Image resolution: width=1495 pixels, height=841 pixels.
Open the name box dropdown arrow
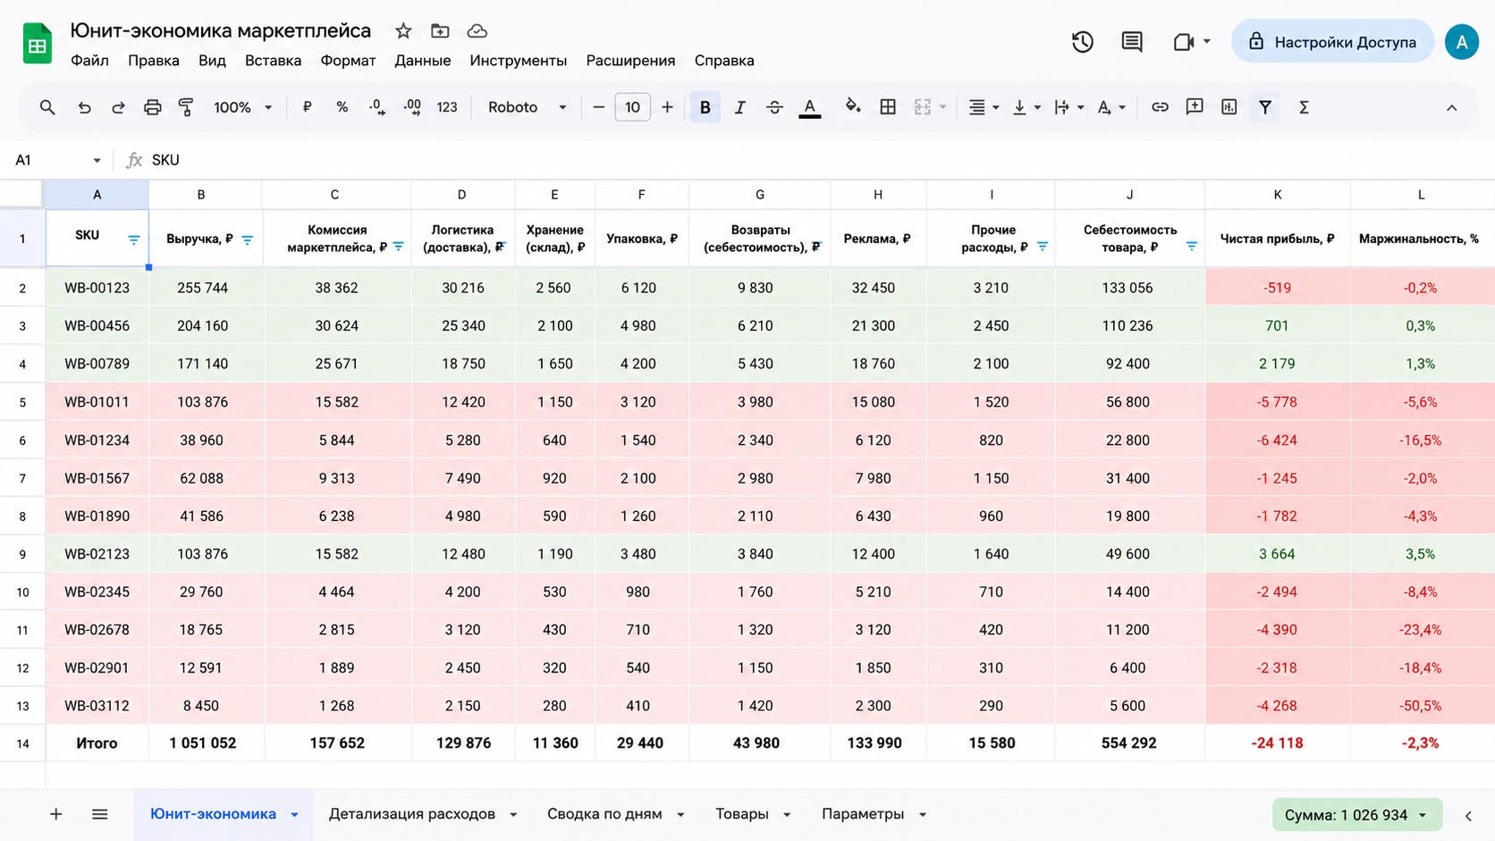tap(97, 161)
